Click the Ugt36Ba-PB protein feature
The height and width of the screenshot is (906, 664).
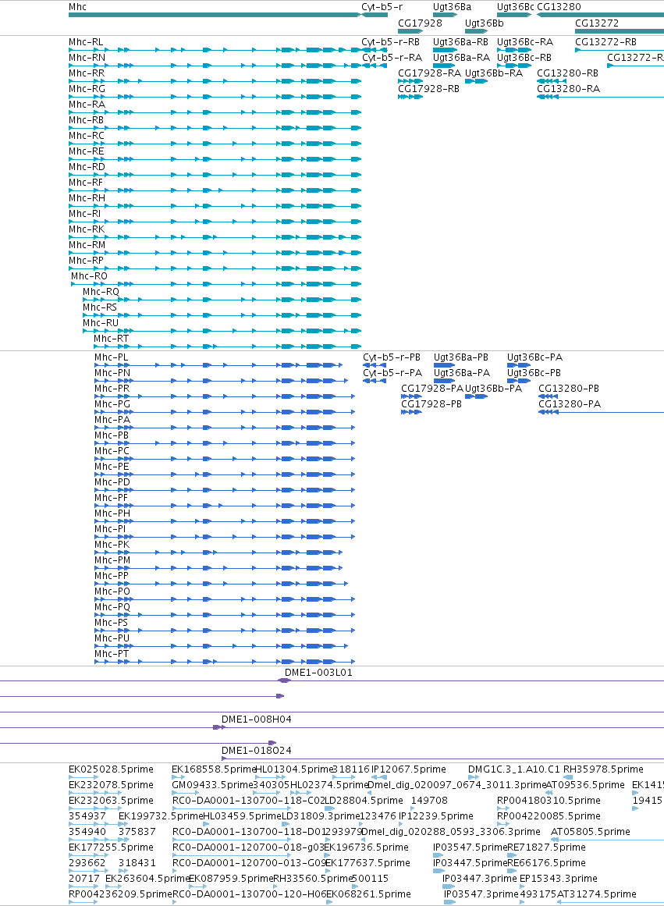point(445,365)
